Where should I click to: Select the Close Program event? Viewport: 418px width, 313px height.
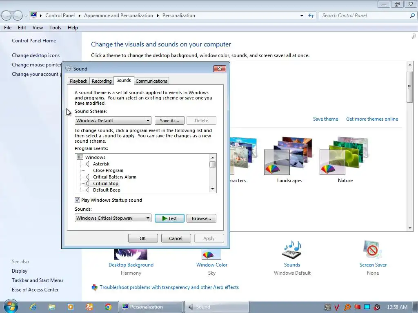[x=108, y=170]
